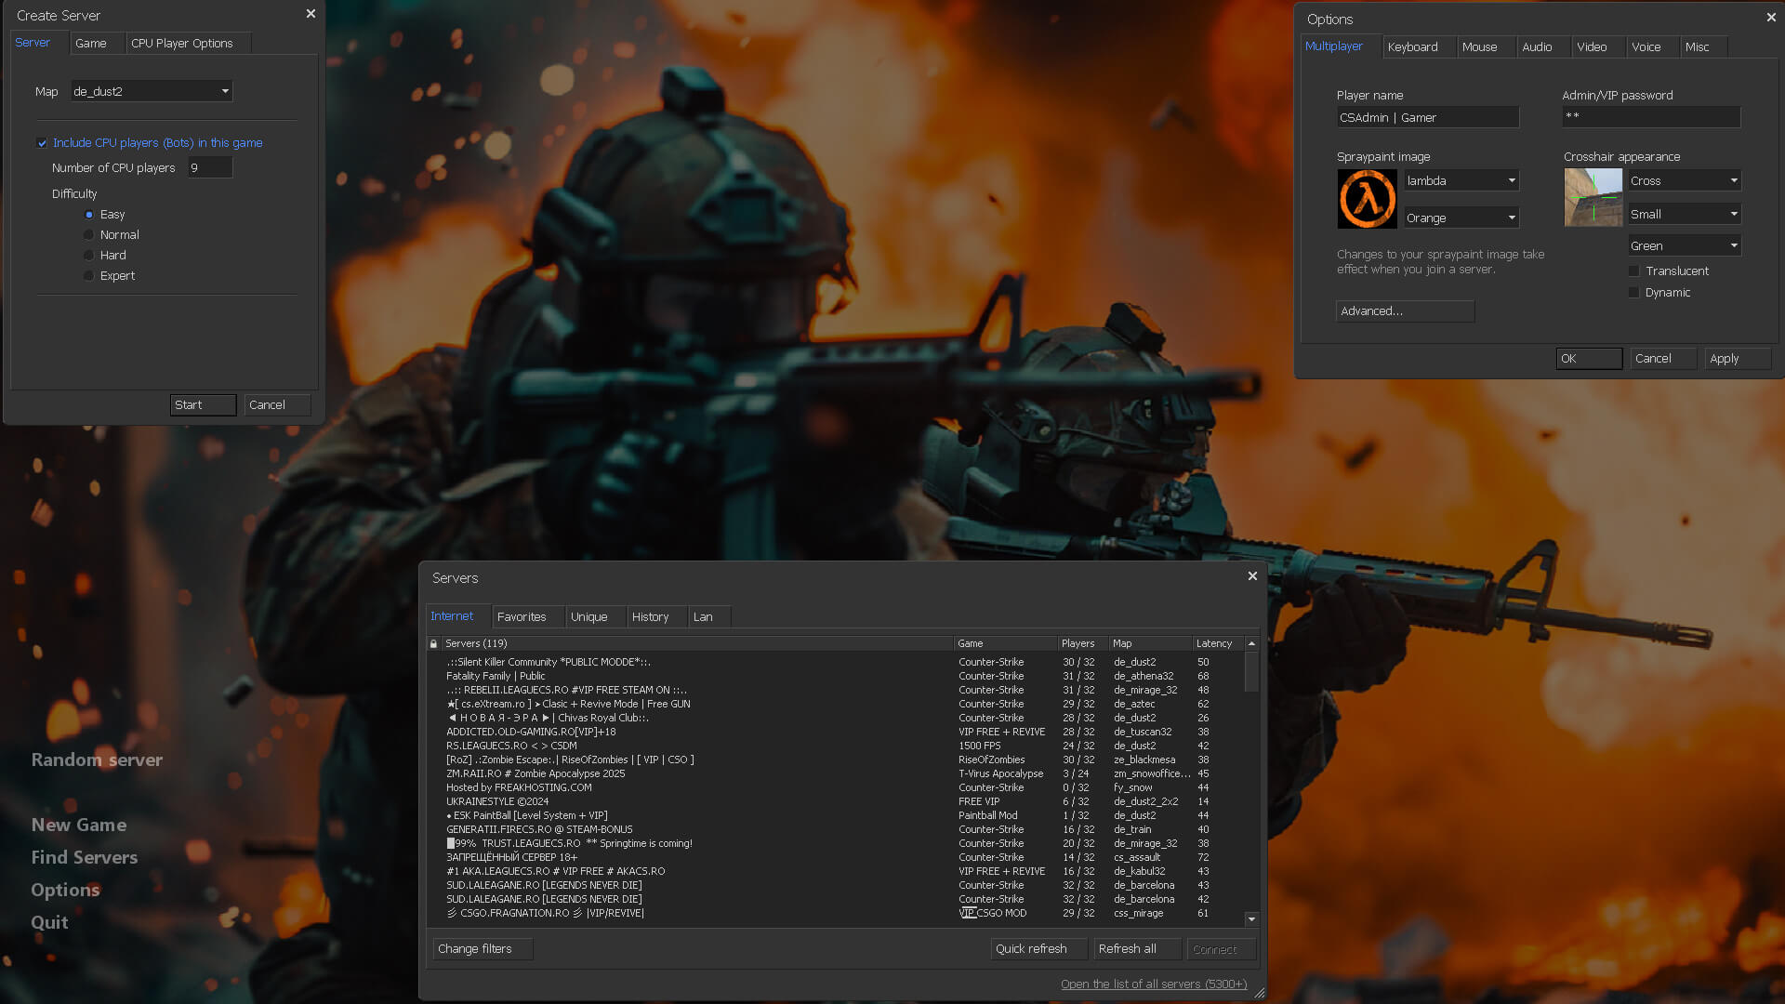Select the Multiplayer options tab
Screen dimensions: 1785x1004
1342,46
